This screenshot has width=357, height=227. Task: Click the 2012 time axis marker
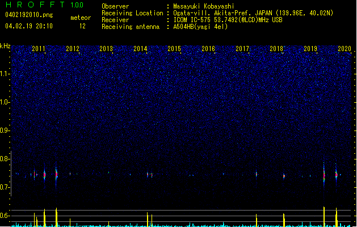pyautogui.click(x=73, y=48)
